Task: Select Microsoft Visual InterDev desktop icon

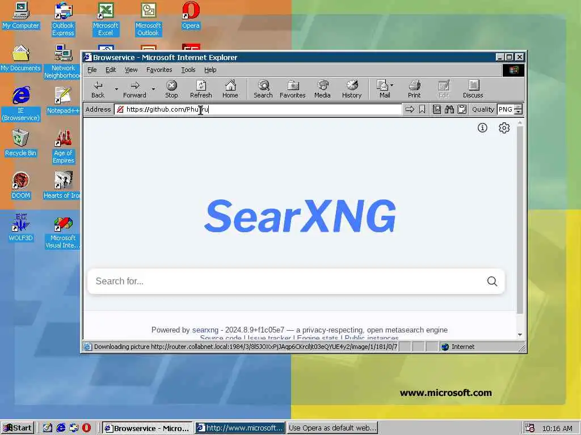Action: pos(62,232)
